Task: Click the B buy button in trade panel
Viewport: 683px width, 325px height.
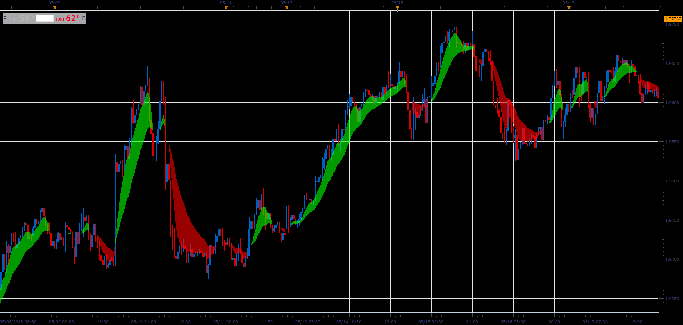Action: (84, 18)
